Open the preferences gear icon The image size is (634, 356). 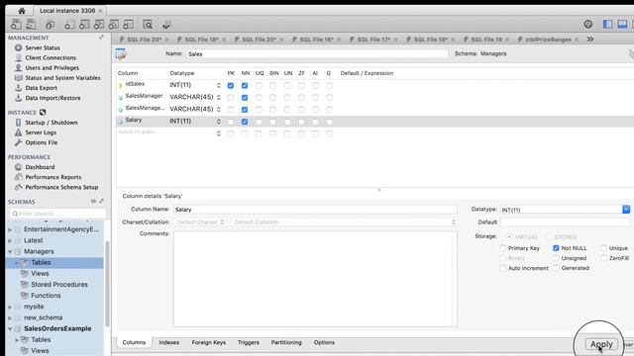point(588,24)
